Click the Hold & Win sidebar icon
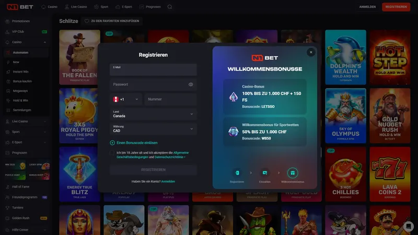This screenshot has width=418, height=235. pyautogui.click(x=8, y=100)
